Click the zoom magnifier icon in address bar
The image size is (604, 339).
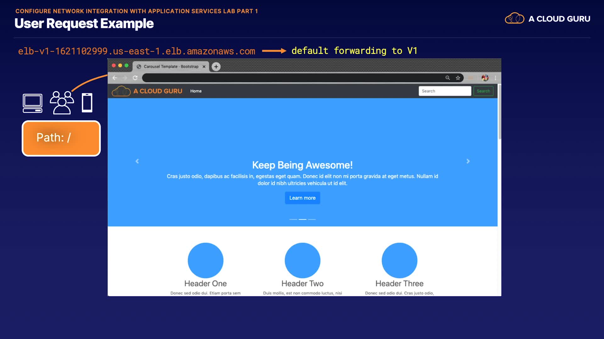pos(448,78)
